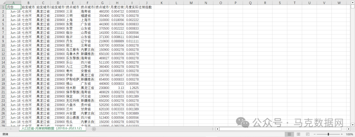
Task: Switch to Page Layout view
Action: tap(298, 134)
